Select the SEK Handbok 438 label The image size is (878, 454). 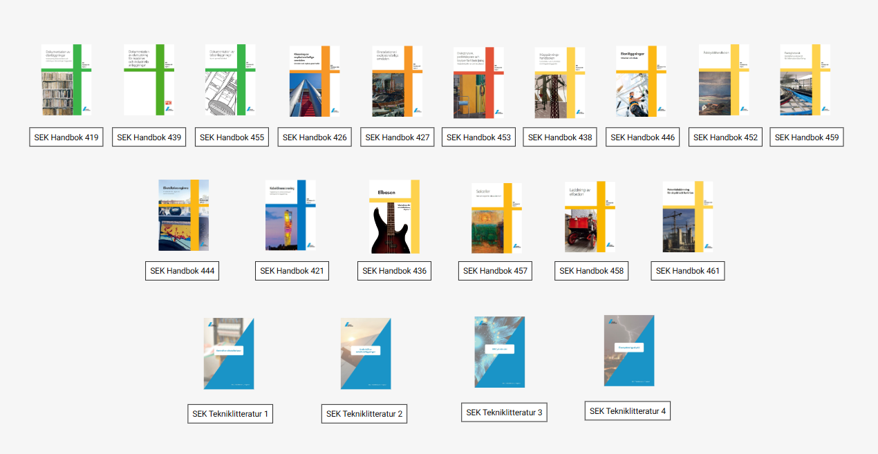(560, 137)
